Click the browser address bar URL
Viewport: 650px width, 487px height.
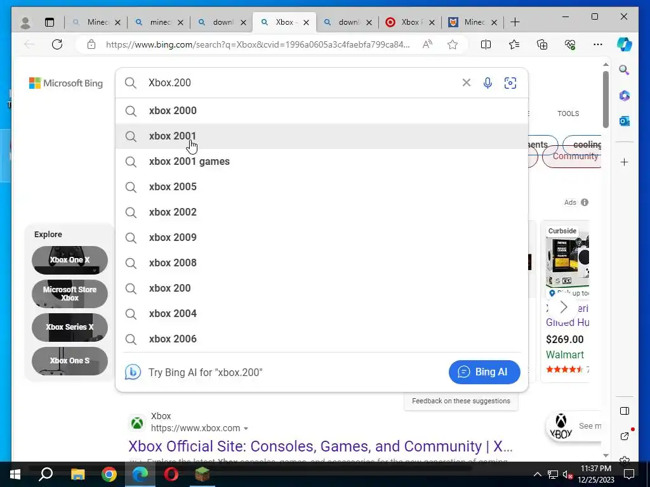(x=258, y=44)
